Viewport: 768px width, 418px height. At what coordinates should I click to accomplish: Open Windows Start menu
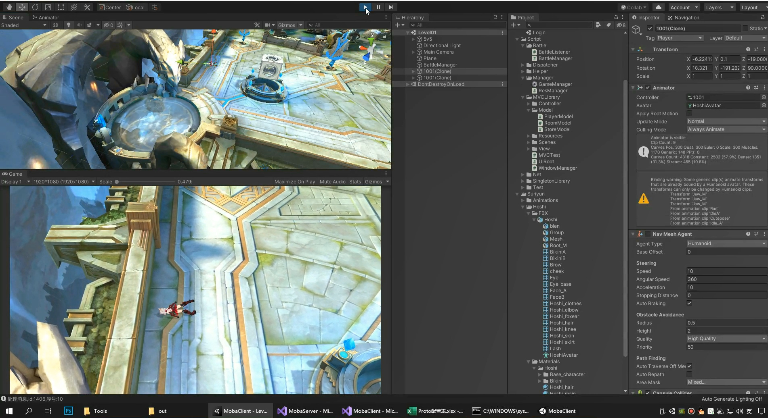9,411
